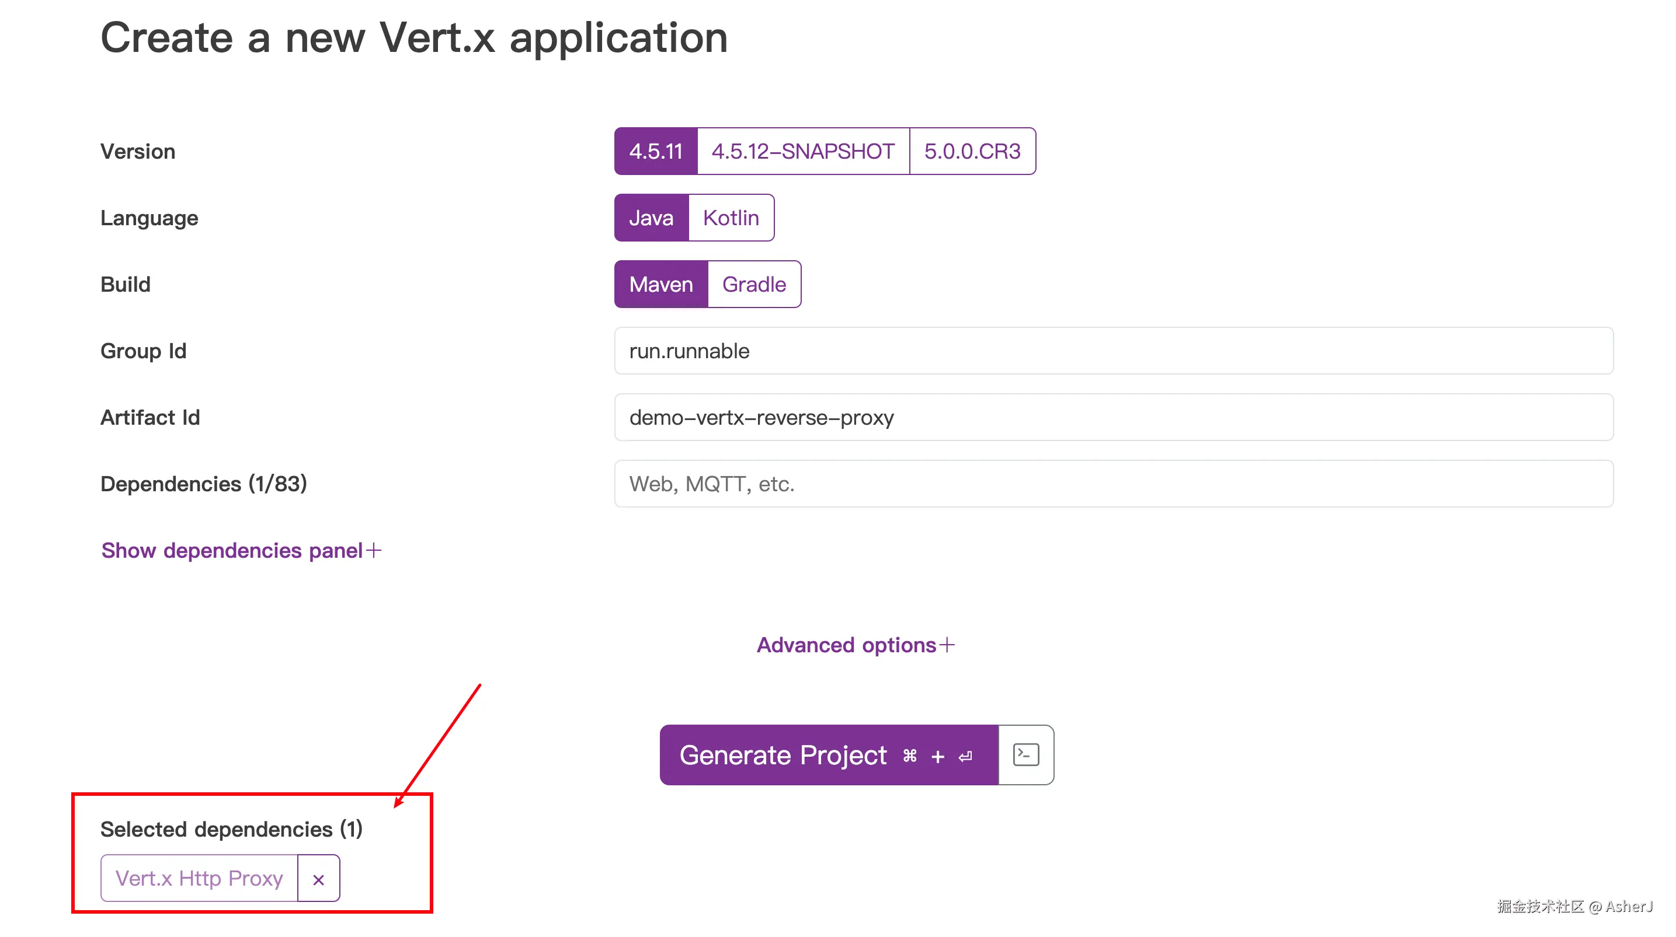Focus the Group Id text field
The width and height of the screenshot is (1676, 937).
pyautogui.click(x=1112, y=351)
